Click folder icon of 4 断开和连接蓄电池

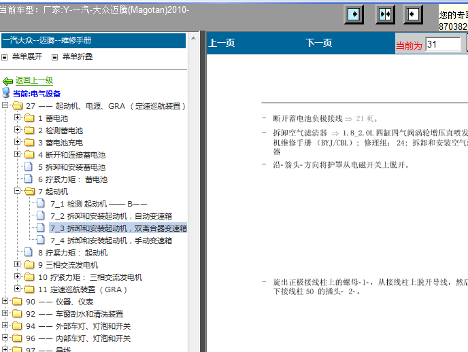click(x=29, y=155)
